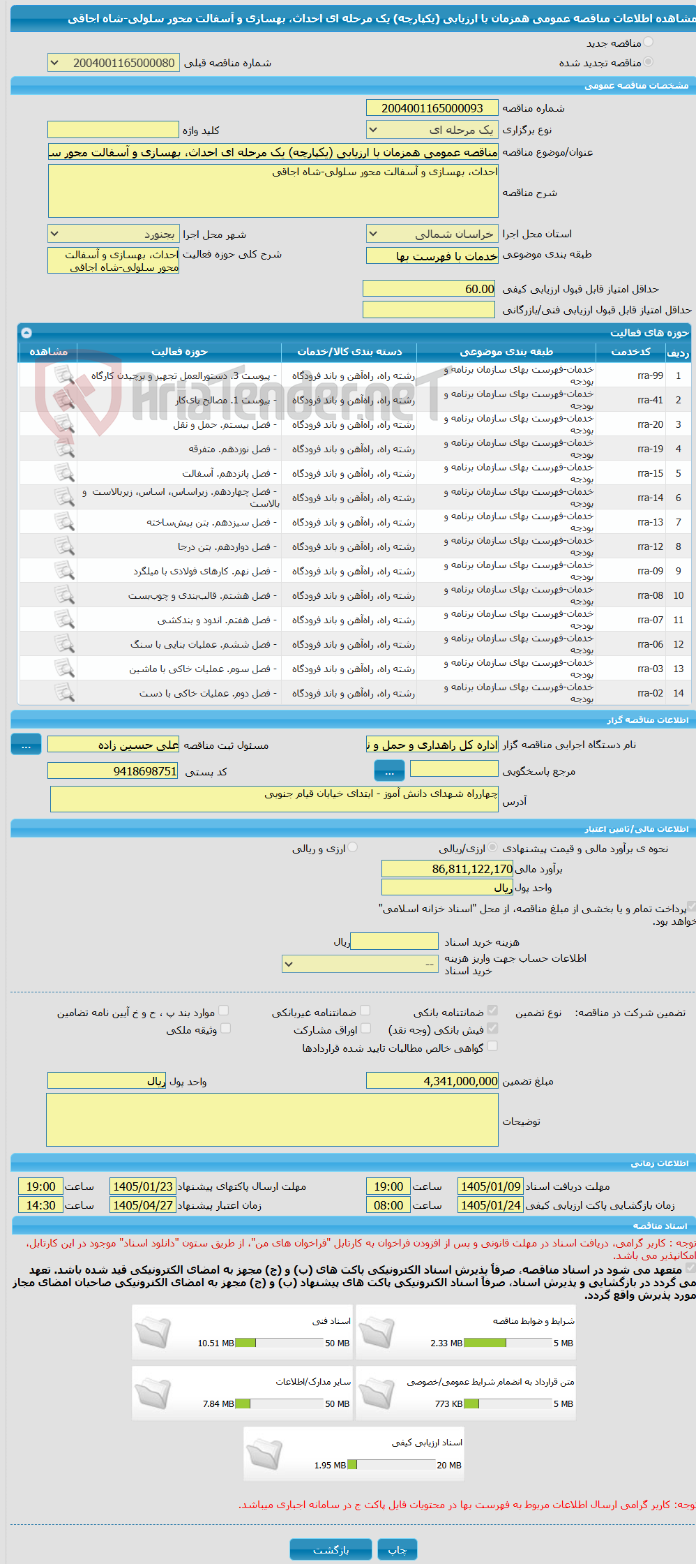Toggle the اوراق مشارکت checkbox

365,1028
